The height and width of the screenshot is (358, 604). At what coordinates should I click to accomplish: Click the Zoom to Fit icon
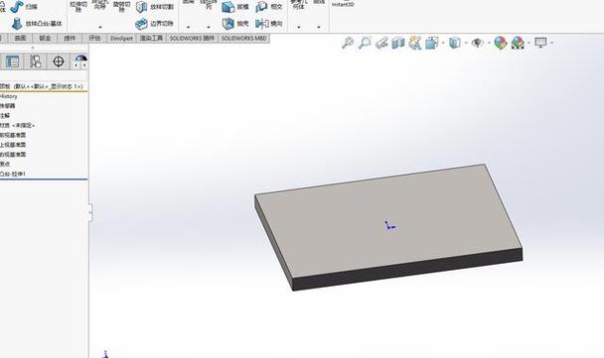[x=348, y=43]
